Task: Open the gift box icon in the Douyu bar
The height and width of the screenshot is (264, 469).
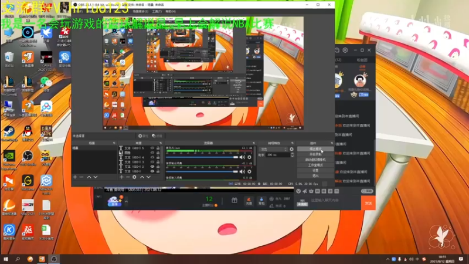Action: [235, 200]
